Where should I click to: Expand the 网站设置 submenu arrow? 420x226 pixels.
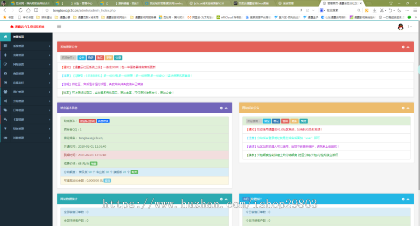coord(49,64)
